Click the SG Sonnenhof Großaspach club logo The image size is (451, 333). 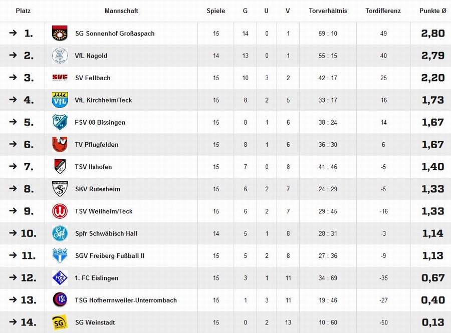60,34
